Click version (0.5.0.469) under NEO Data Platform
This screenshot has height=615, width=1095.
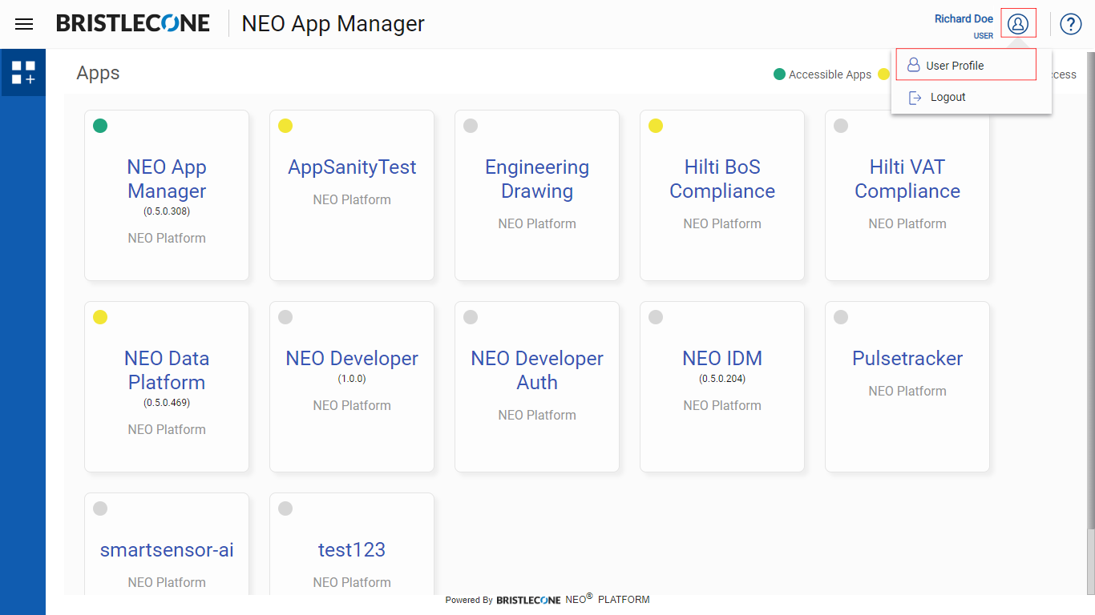pos(167,404)
